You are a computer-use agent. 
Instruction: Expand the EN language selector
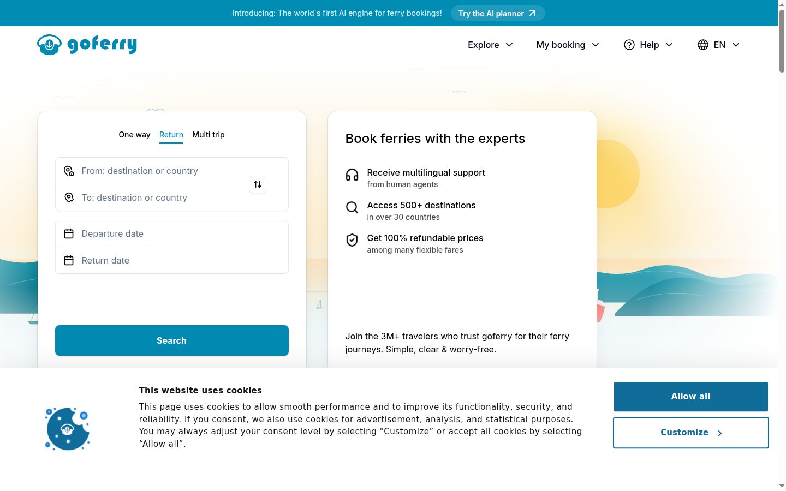pyautogui.click(x=719, y=45)
